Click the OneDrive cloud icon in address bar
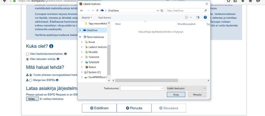The image size is (265, 116). click(x=102, y=10)
